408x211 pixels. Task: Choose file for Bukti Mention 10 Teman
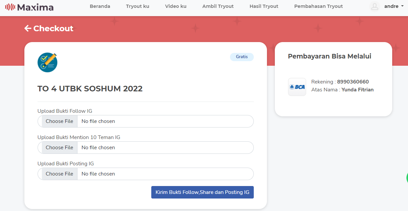coord(59,148)
